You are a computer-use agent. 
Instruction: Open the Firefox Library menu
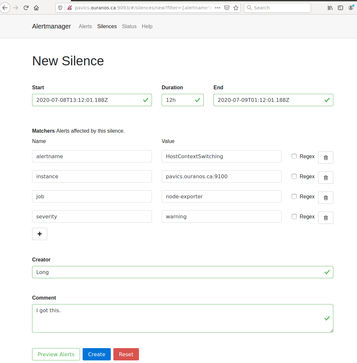pos(330,7)
